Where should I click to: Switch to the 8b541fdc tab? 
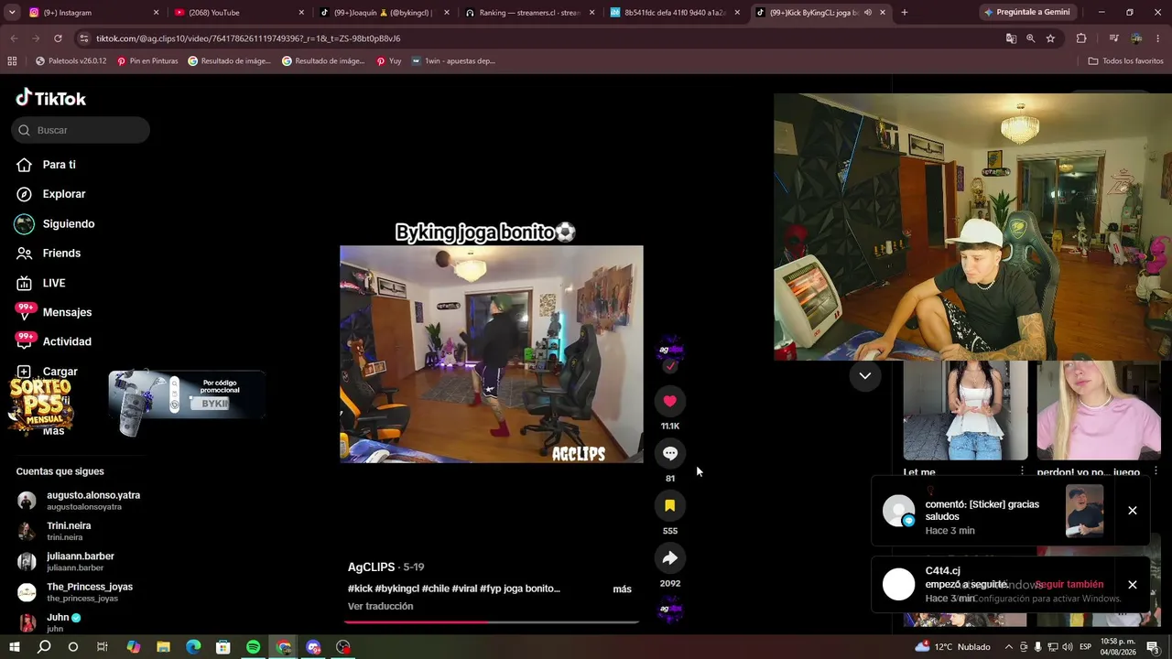(x=676, y=13)
